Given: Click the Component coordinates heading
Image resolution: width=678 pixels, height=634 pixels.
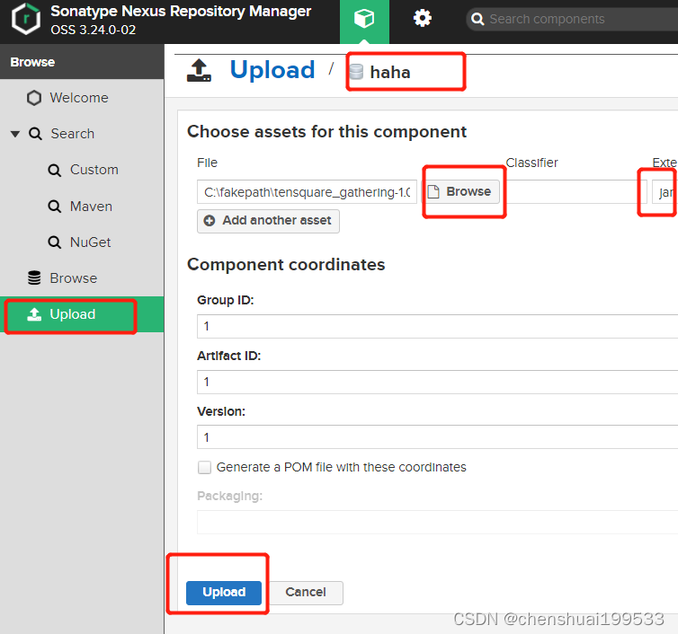Looking at the screenshot, I should click(x=286, y=264).
